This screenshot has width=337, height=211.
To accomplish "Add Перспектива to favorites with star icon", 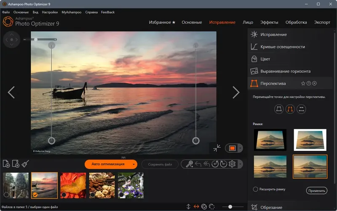I will [x=303, y=83].
